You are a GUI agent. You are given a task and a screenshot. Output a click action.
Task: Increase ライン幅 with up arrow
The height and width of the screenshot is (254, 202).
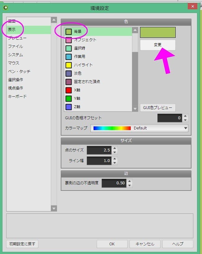click(115, 159)
